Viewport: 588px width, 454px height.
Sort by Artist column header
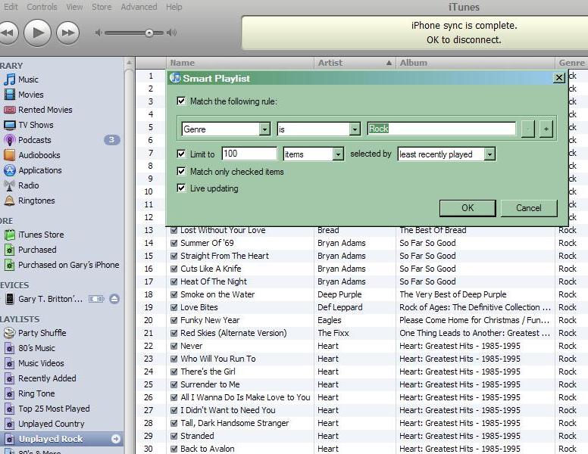tap(355, 63)
